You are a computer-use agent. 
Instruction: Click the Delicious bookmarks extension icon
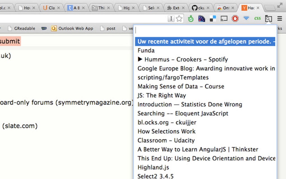click(213, 19)
